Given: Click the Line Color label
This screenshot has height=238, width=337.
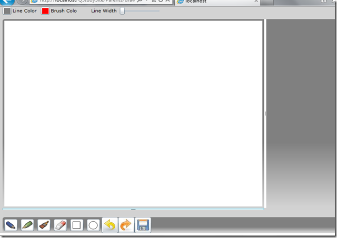Looking at the screenshot, I should pos(25,11).
